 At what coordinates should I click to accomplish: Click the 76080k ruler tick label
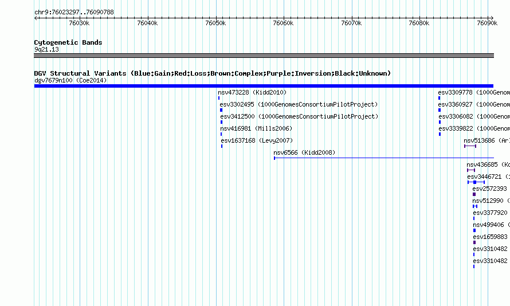point(419,23)
